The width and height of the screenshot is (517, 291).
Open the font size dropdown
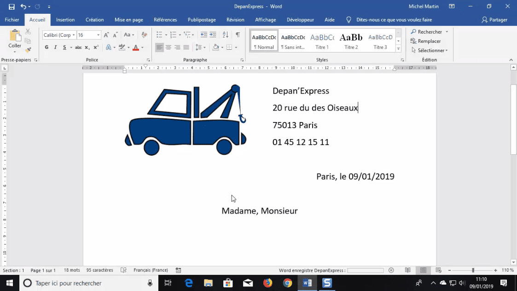pyautogui.click(x=98, y=35)
